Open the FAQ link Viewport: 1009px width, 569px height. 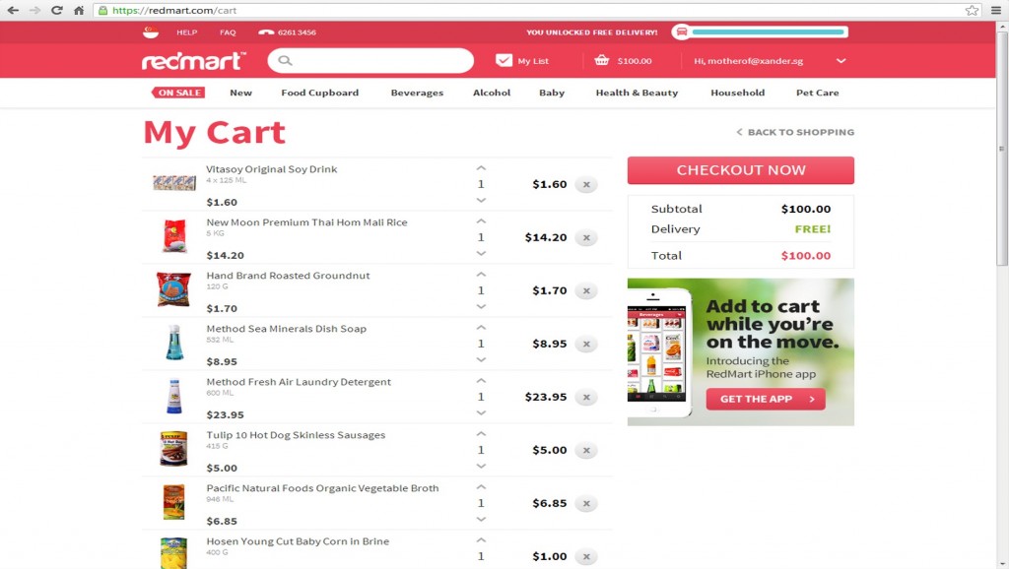[228, 32]
